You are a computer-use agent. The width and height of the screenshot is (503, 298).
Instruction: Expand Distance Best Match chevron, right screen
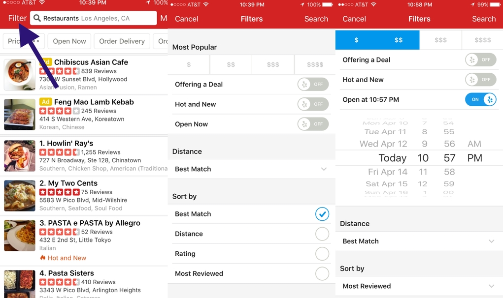(492, 241)
